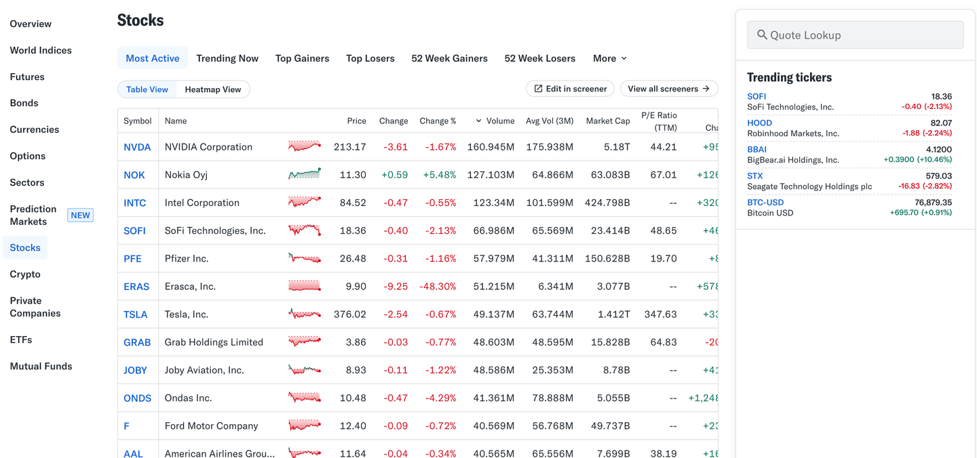Navigate to Currencies in sidebar

tap(34, 129)
